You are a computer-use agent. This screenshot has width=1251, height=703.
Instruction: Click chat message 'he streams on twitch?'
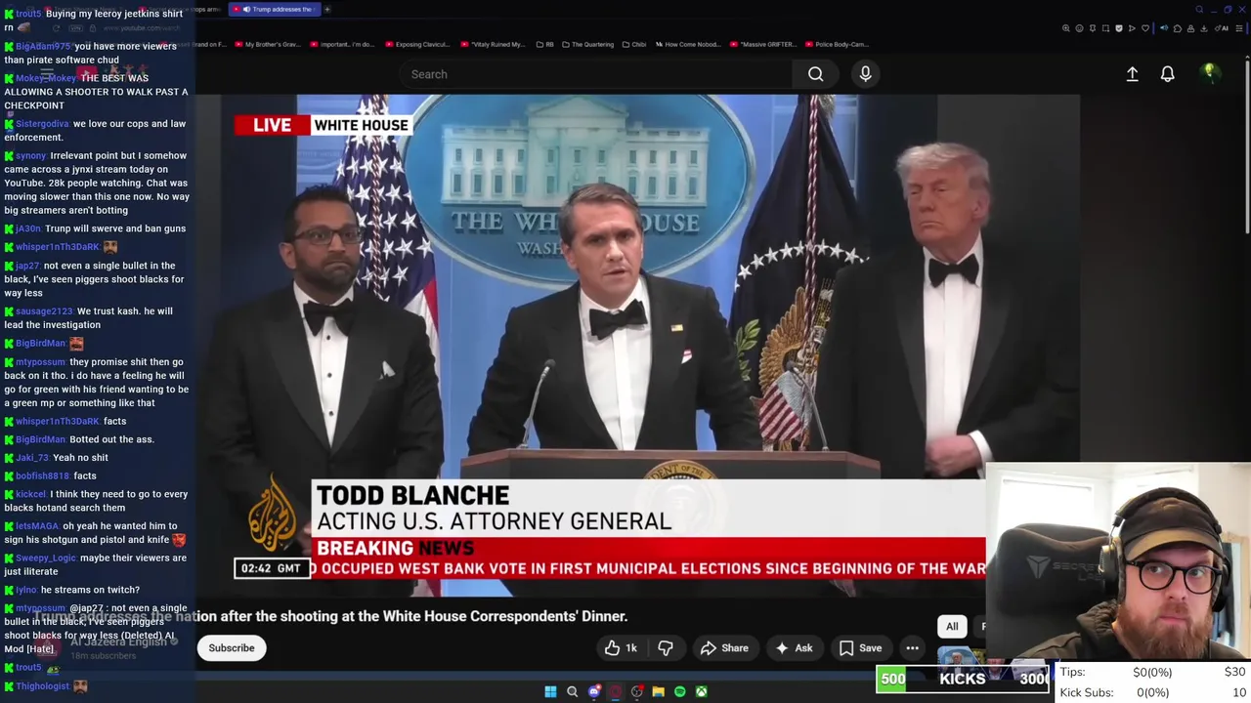coord(90,590)
